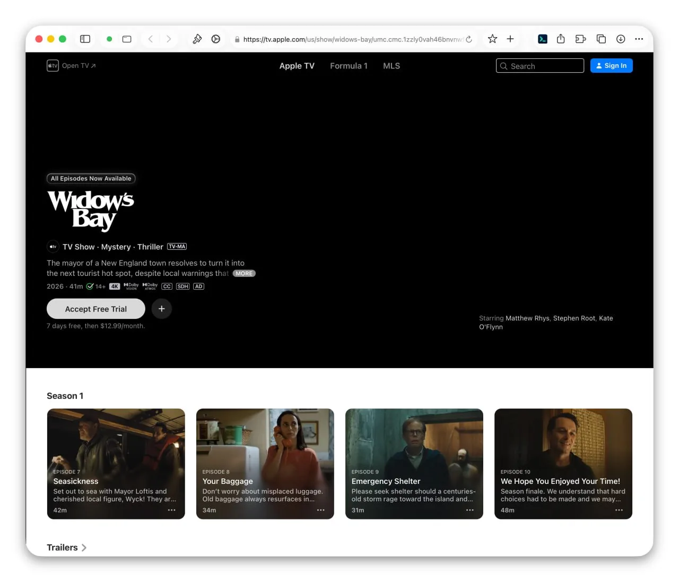The height and width of the screenshot is (582, 679).
Task: Open more options for Seasickness episode
Action: 172,510
